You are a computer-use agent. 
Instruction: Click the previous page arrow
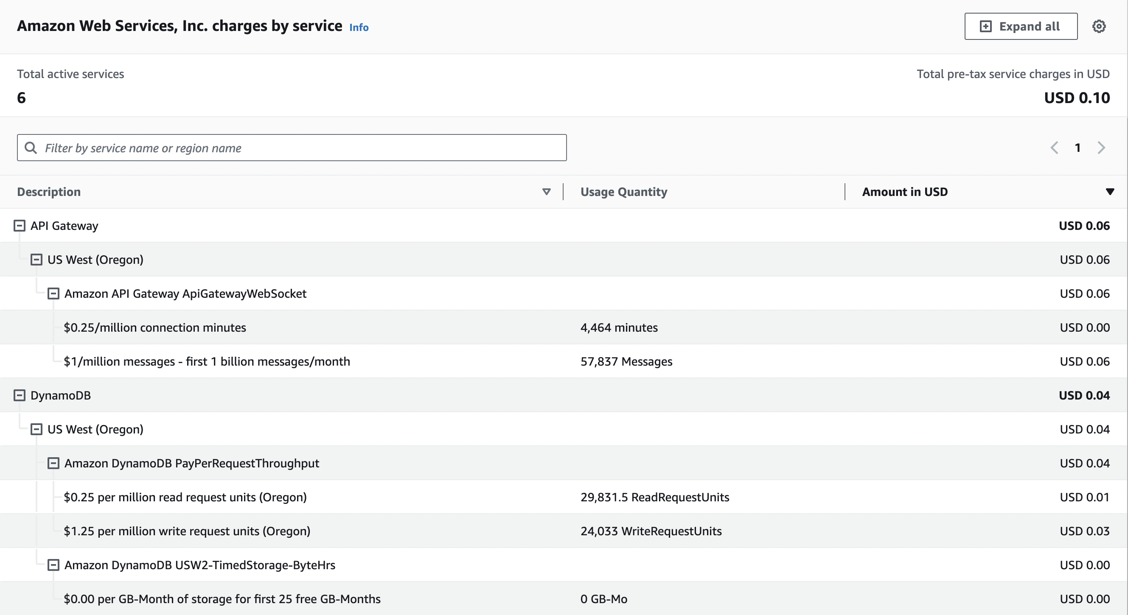pos(1055,148)
